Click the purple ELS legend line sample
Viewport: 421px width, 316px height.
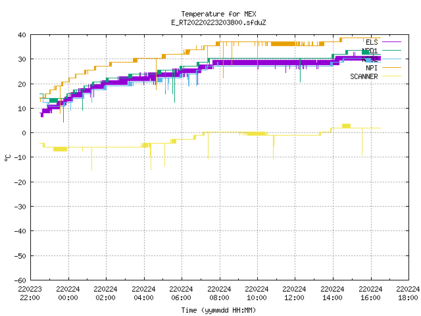(391, 42)
